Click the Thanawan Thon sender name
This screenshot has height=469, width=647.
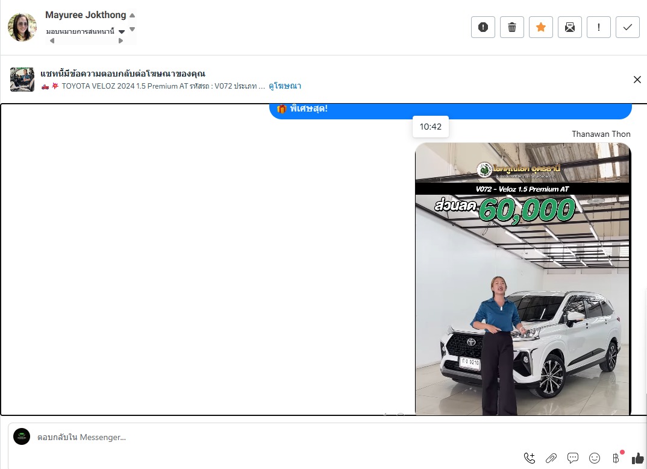(x=601, y=134)
